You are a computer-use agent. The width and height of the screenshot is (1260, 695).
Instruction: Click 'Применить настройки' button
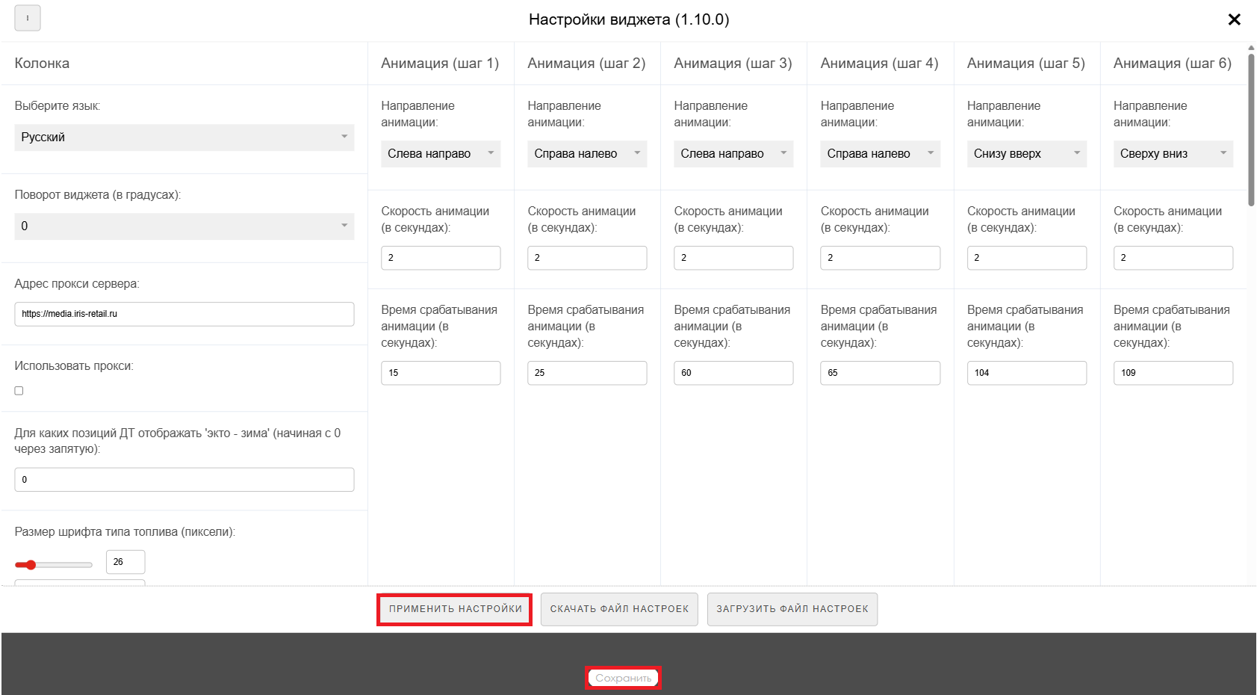point(455,609)
